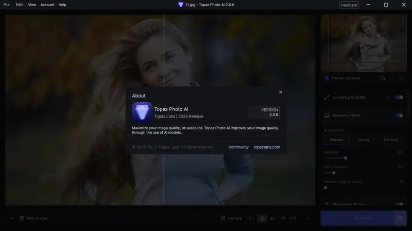
Task: Click the zoom magnifier icon
Action: point(284,218)
